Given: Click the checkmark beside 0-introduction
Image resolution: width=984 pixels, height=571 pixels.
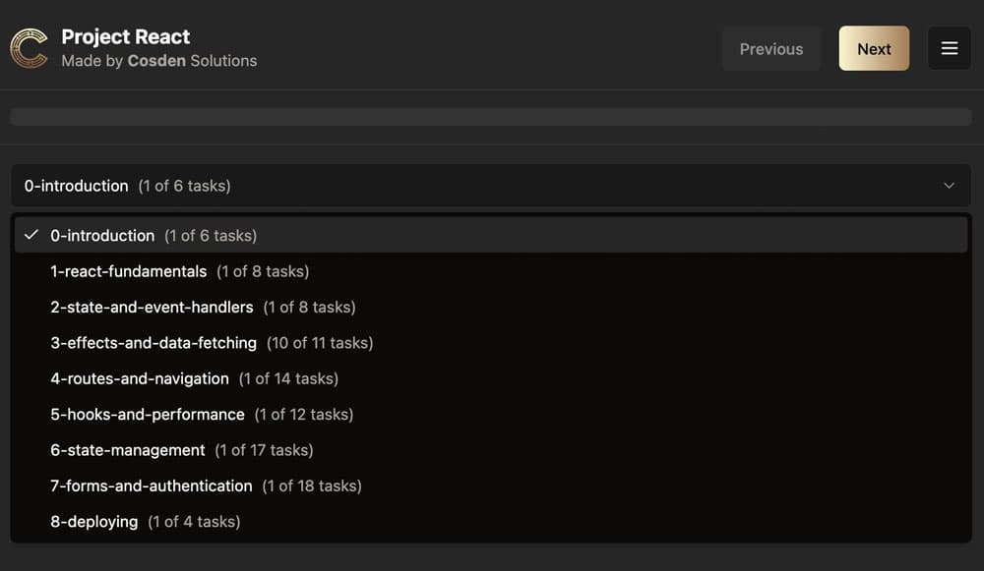Looking at the screenshot, I should (x=31, y=235).
